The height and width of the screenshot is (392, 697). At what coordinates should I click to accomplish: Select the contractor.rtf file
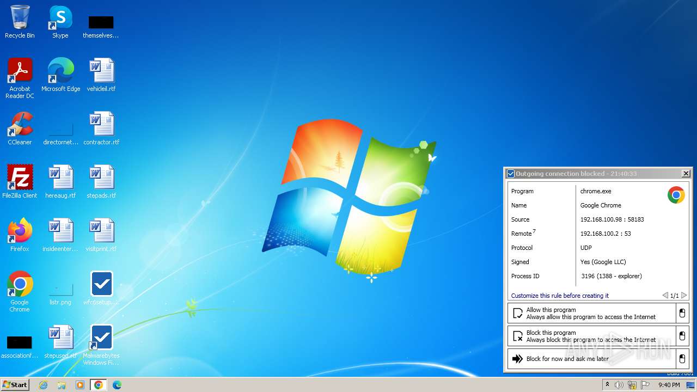101,128
